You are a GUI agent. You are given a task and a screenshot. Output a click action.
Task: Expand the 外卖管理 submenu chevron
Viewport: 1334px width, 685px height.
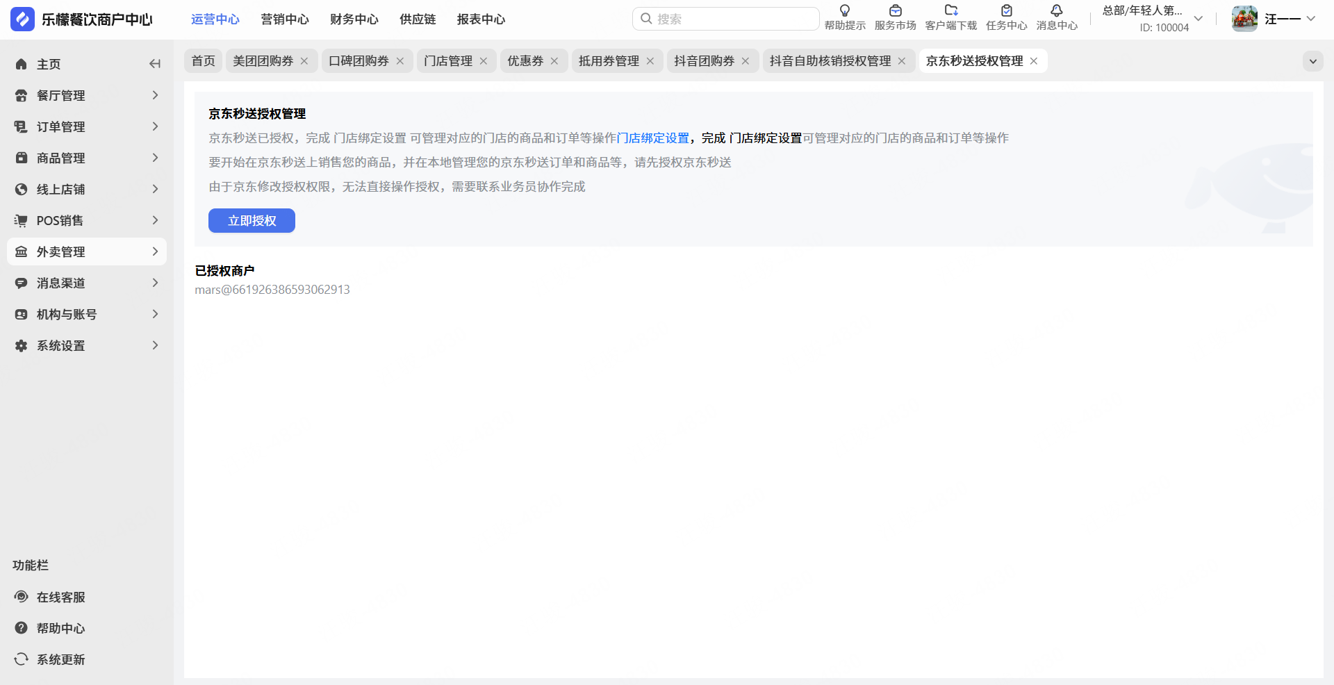[x=155, y=251]
